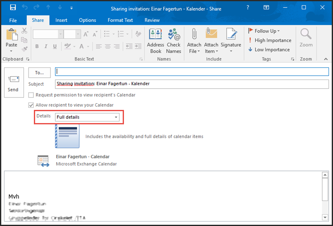Enable Request permission to view recipient's Calendar
Image resolution: width=333 pixels, height=226 pixels.
point(31,95)
